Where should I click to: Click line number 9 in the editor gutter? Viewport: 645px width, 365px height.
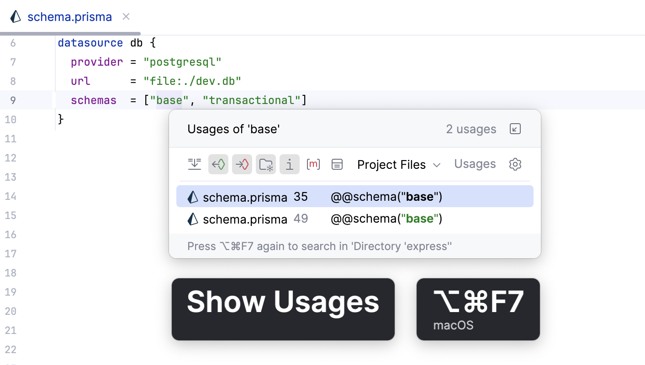[12, 100]
